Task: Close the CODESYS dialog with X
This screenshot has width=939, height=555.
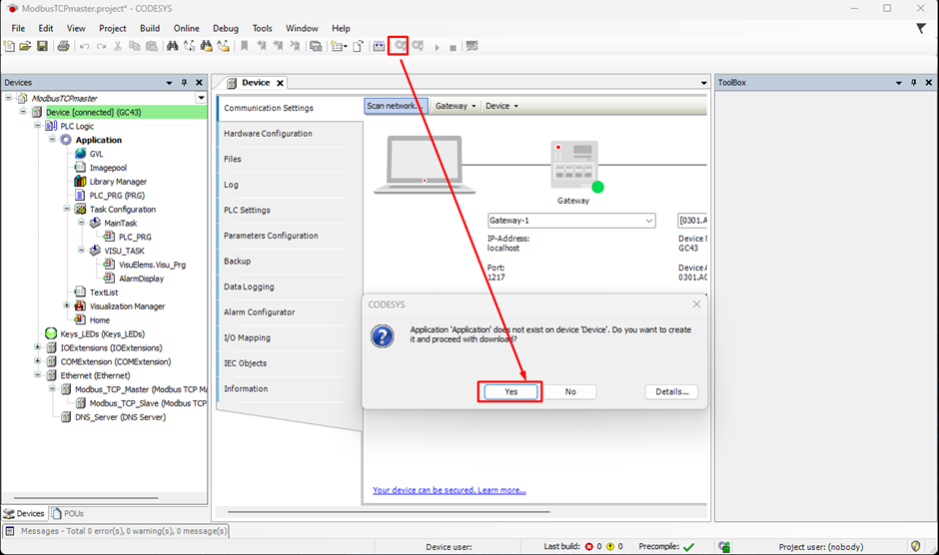Action: coord(696,304)
